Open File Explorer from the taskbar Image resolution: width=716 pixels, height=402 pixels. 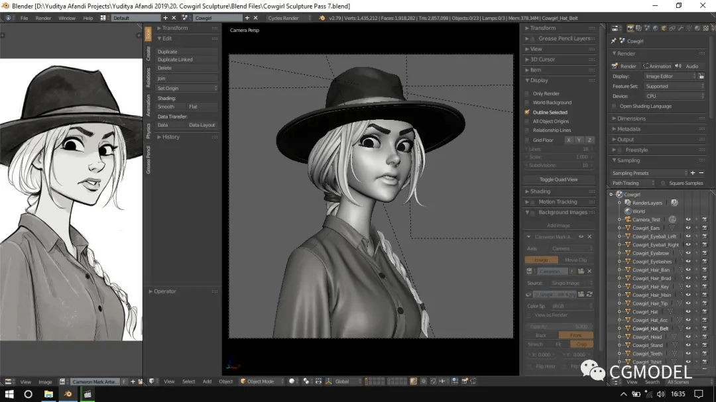coord(48,394)
